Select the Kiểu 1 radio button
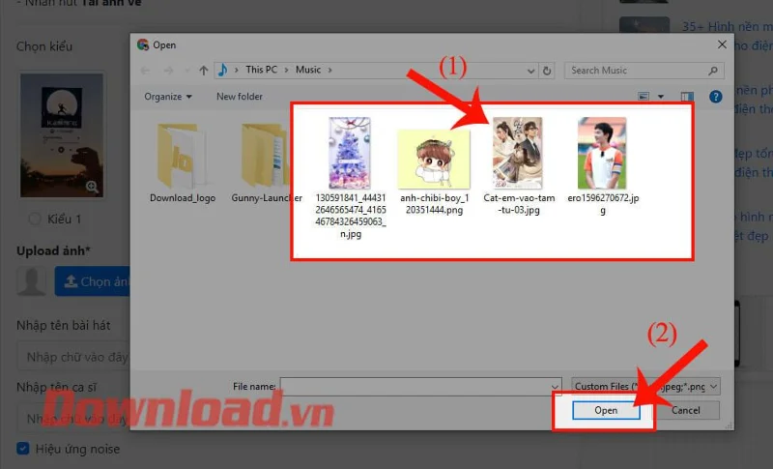This screenshot has width=773, height=469. 35,219
